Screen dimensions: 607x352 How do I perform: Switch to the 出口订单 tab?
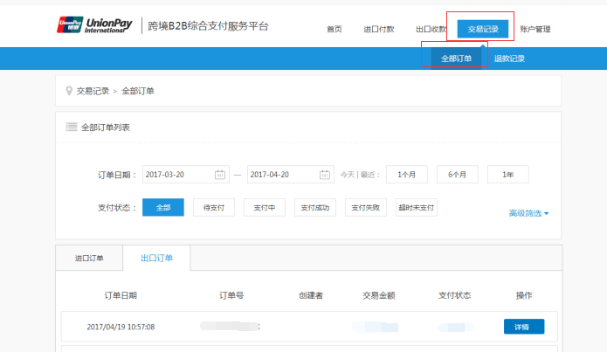click(157, 259)
